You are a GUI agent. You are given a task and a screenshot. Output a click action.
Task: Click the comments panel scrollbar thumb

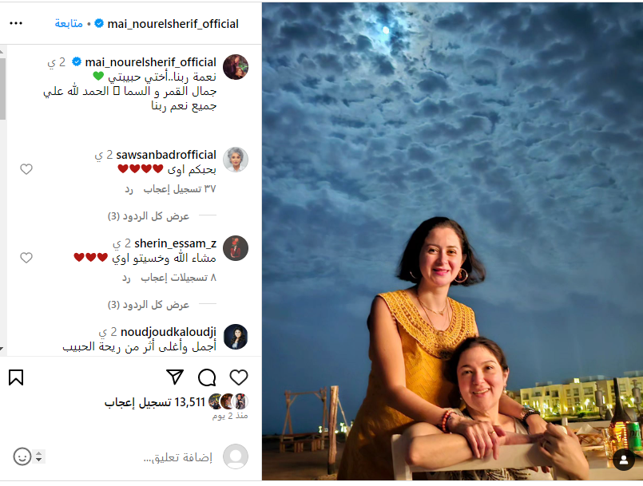[x=2, y=88]
